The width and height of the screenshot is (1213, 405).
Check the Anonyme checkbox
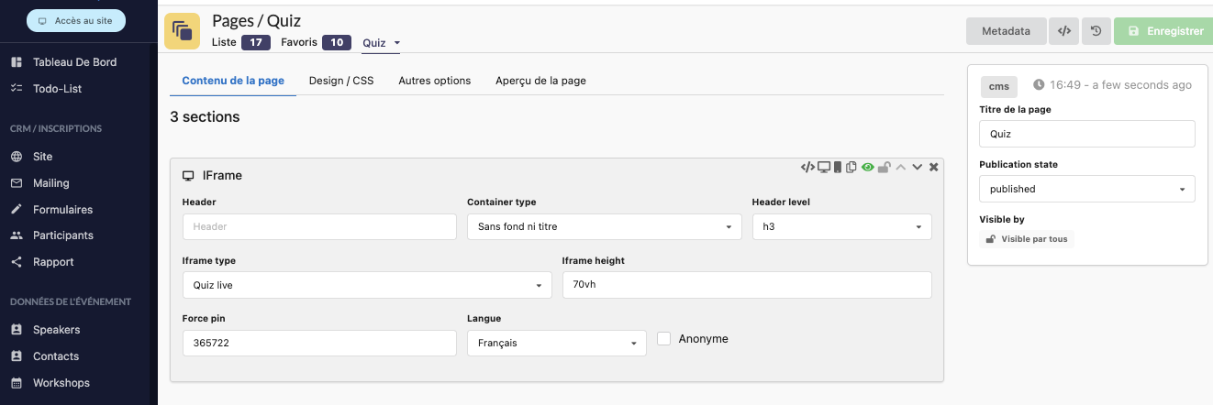[664, 339]
